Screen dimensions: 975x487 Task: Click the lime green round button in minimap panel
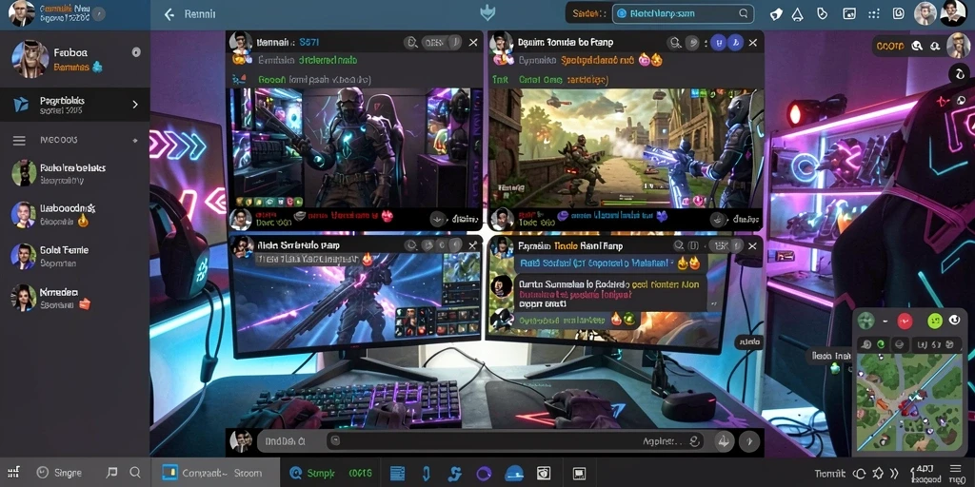(x=935, y=321)
